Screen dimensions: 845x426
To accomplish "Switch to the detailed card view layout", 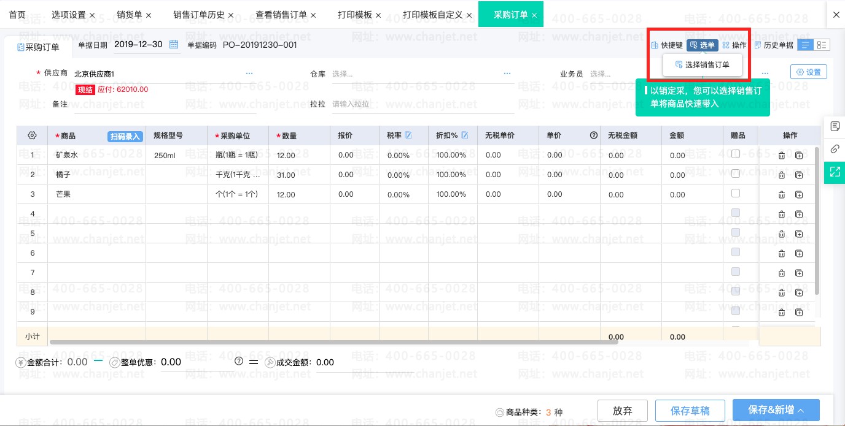I will click(822, 45).
